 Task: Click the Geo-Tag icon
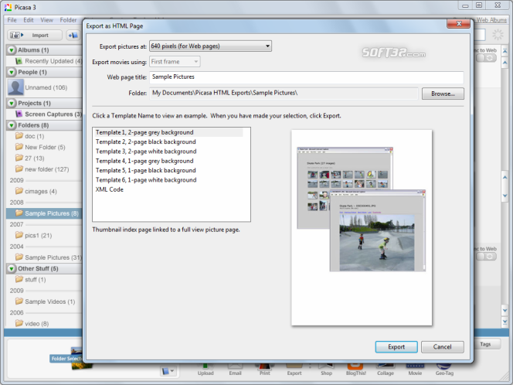(x=444, y=370)
